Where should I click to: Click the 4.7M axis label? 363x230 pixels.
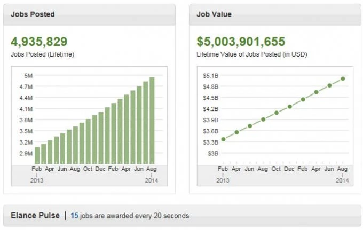click(26, 87)
